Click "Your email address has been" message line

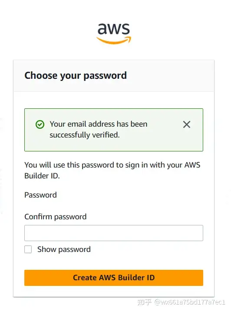pos(99,124)
